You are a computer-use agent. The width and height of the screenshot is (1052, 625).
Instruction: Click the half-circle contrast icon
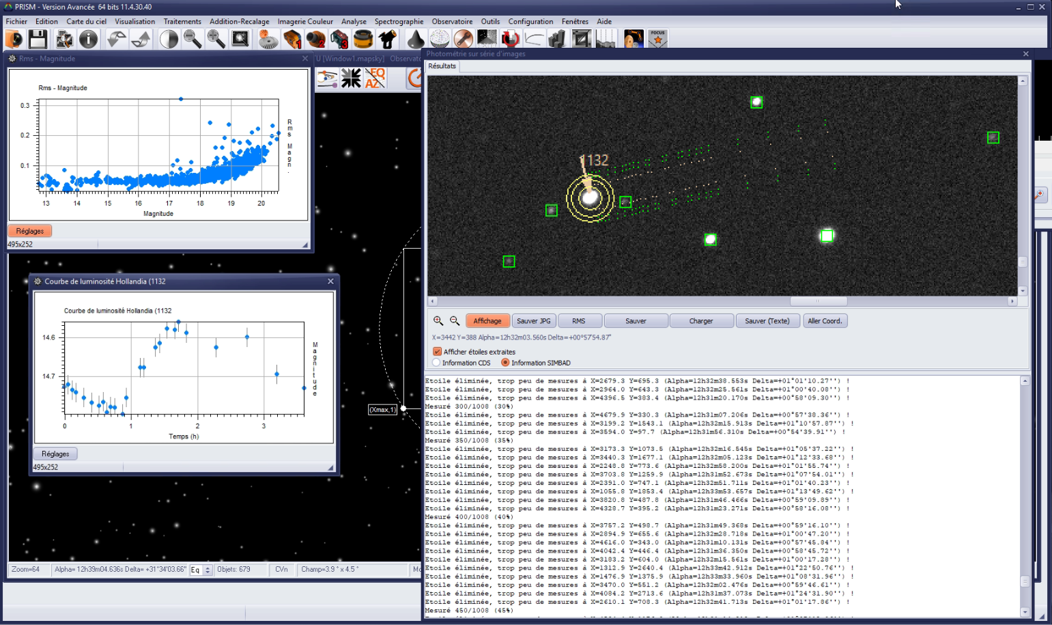click(x=169, y=40)
